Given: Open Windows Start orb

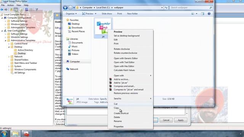Looking at the screenshot, I should click(x=4, y=134).
